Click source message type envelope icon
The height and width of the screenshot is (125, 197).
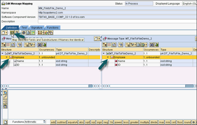click(4, 39)
